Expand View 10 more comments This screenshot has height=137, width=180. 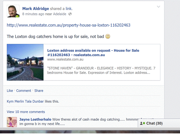pos(26,112)
